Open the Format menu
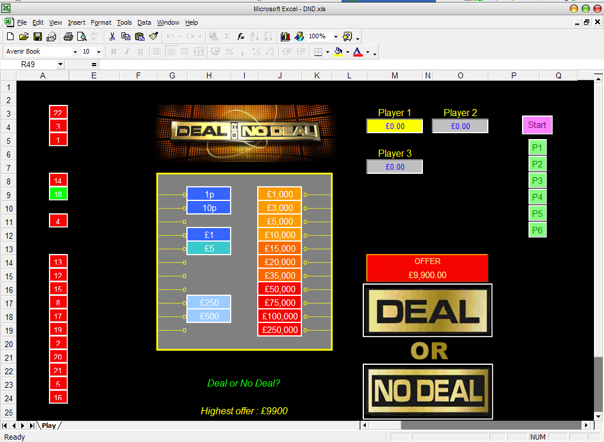Screen dimensions: 604x442 click(x=101, y=23)
